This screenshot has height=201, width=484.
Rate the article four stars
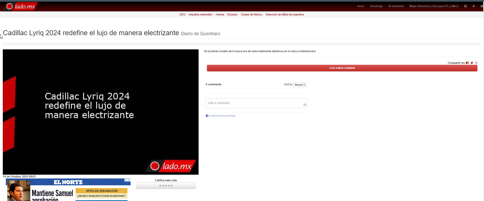click(169, 186)
